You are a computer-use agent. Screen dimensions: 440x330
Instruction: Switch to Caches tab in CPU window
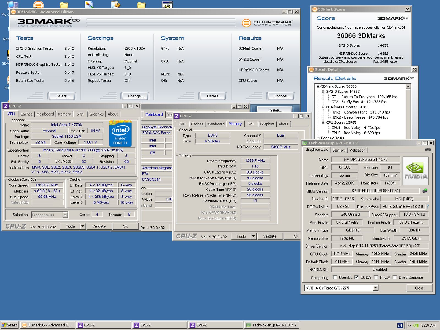tap(26, 114)
